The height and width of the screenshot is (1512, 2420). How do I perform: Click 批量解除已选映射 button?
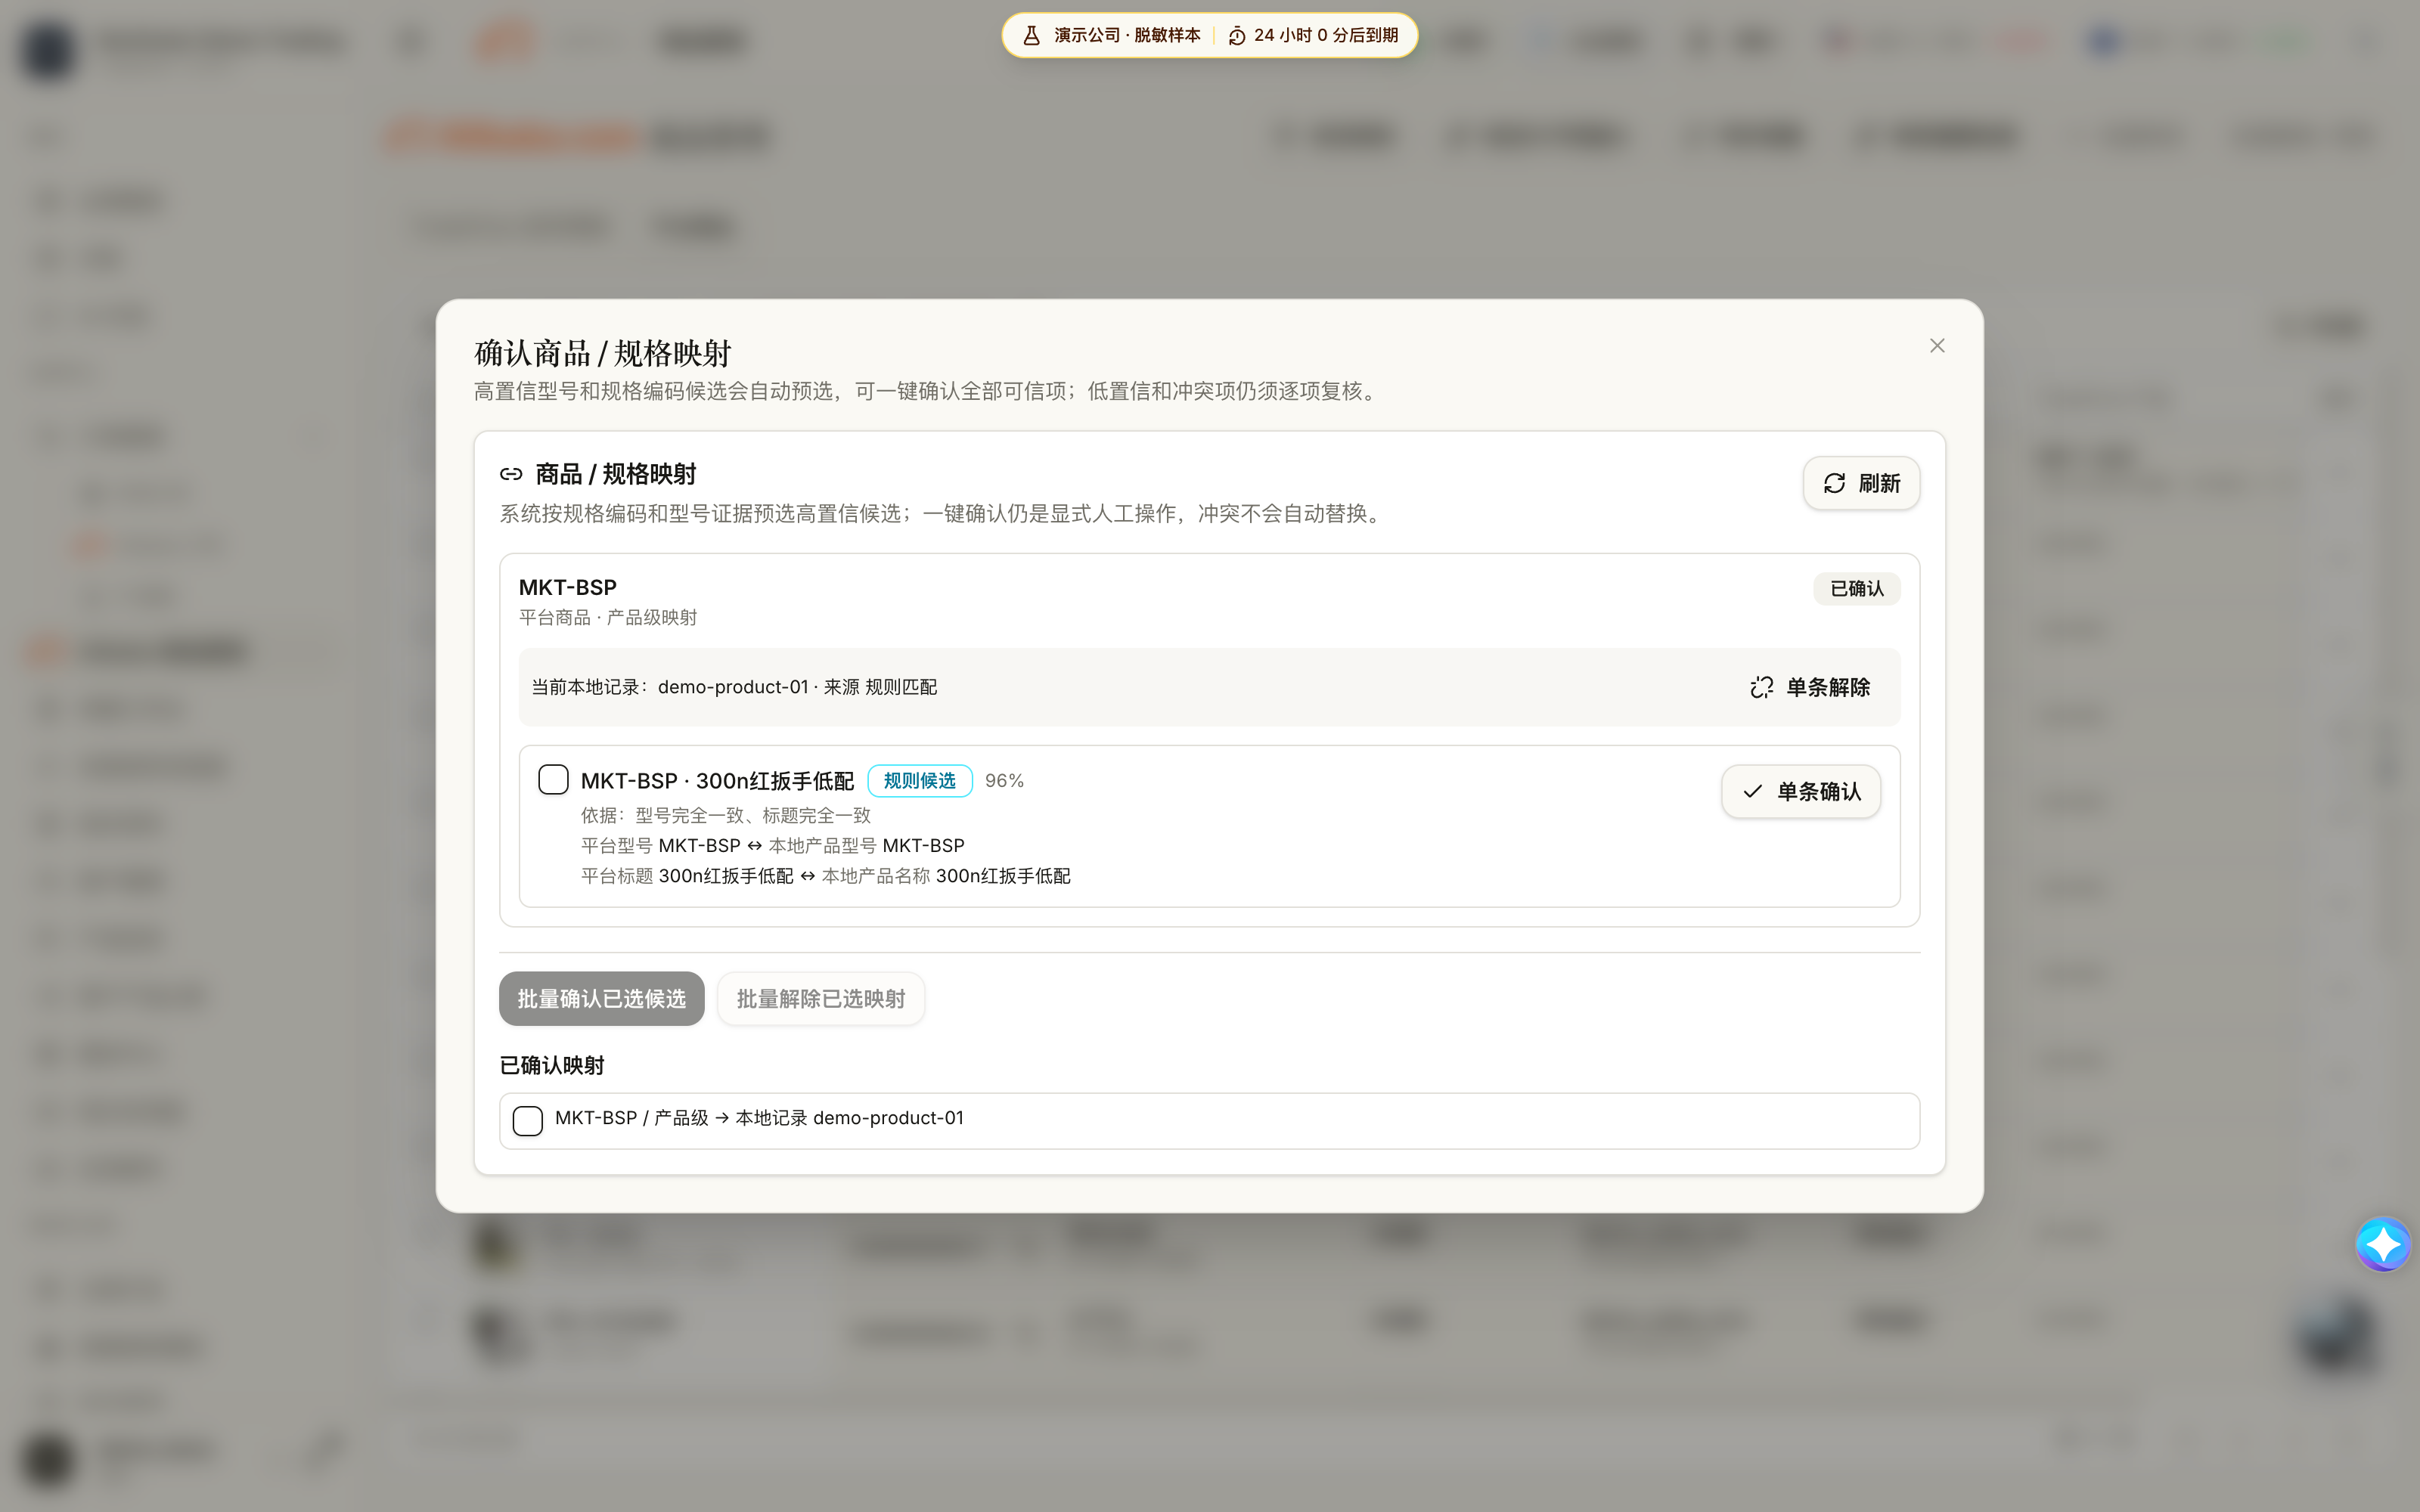[821, 998]
